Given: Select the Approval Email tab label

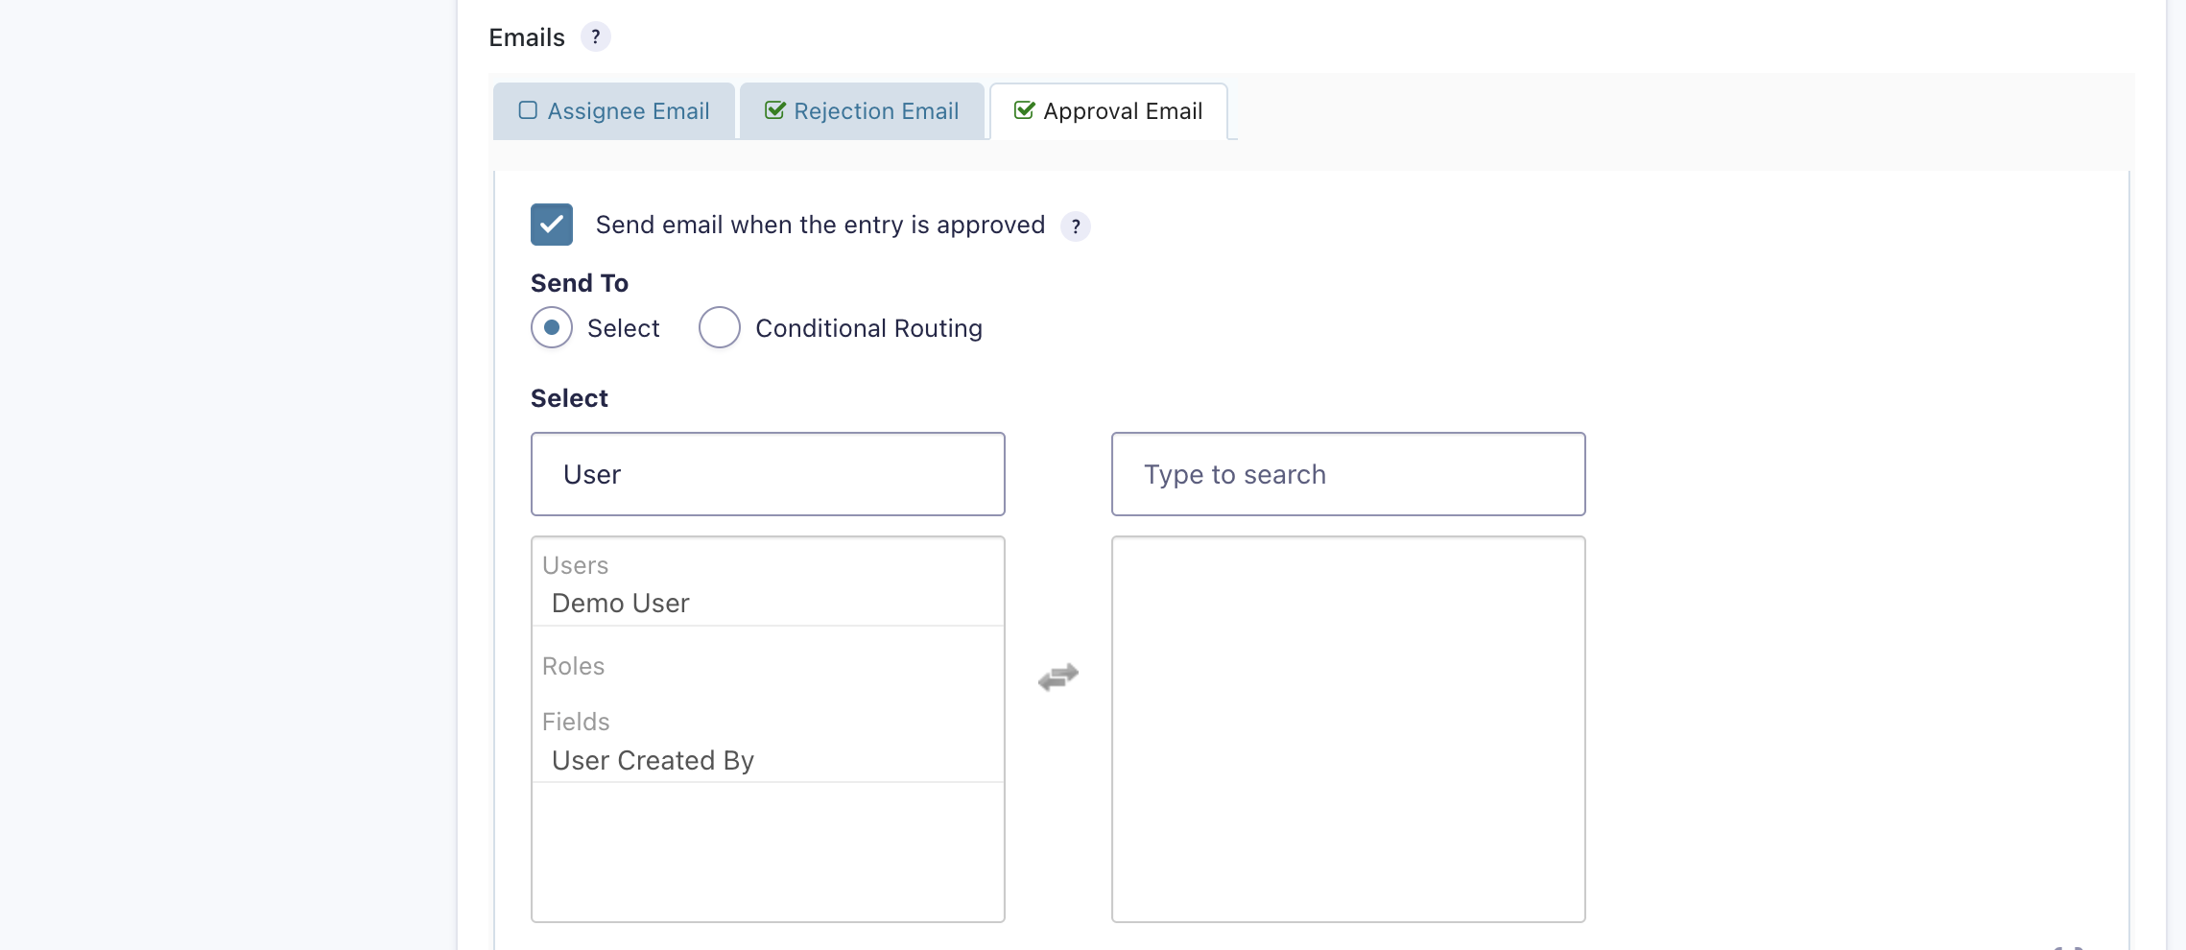Looking at the screenshot, I should click(1123, 111).
